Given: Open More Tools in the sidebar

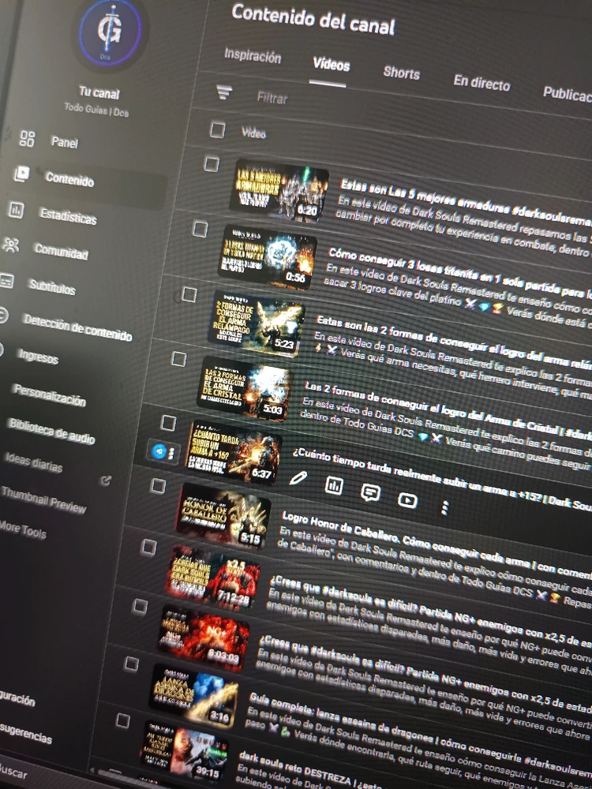Looking at the screenshot, I should (x=23, y=530).
